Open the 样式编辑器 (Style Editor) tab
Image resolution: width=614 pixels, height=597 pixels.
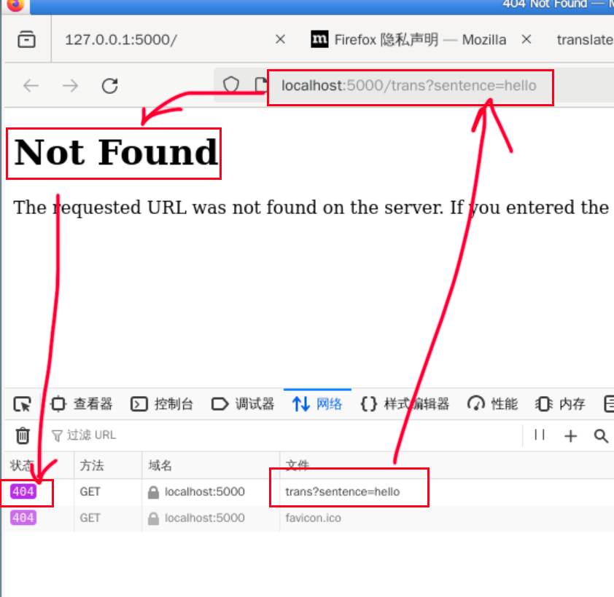405,404
